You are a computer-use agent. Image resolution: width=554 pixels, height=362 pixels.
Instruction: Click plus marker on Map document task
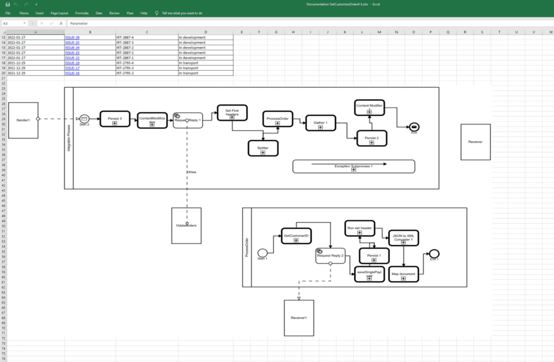[x=403, y=279]
